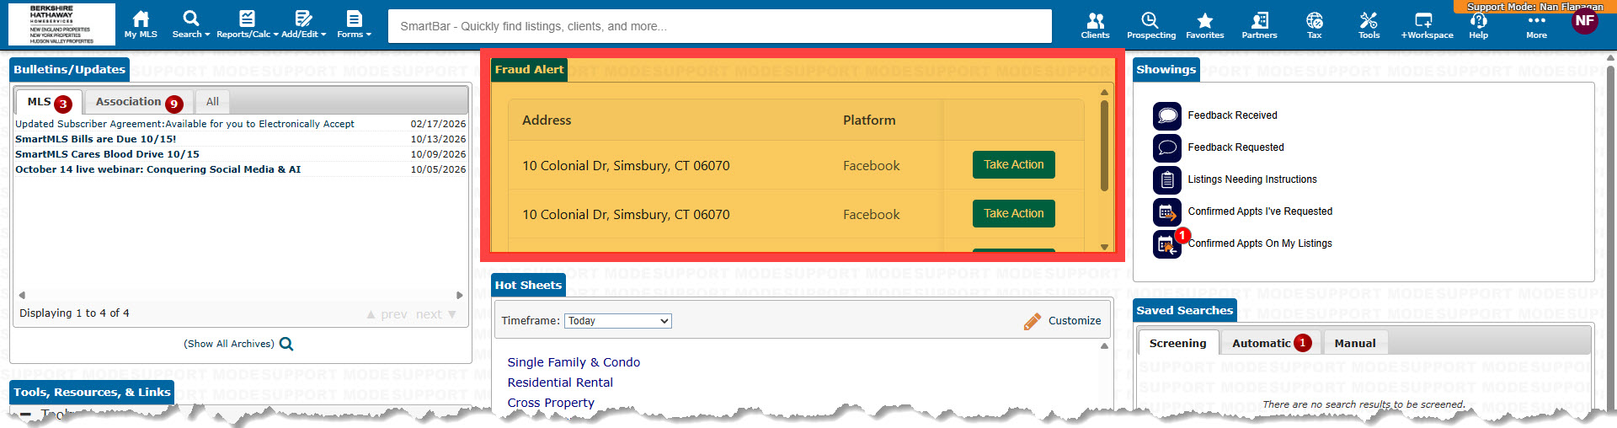Click the Customize pencil icon
Viewport: 1617px width, 428px height.
(1033, 321)
